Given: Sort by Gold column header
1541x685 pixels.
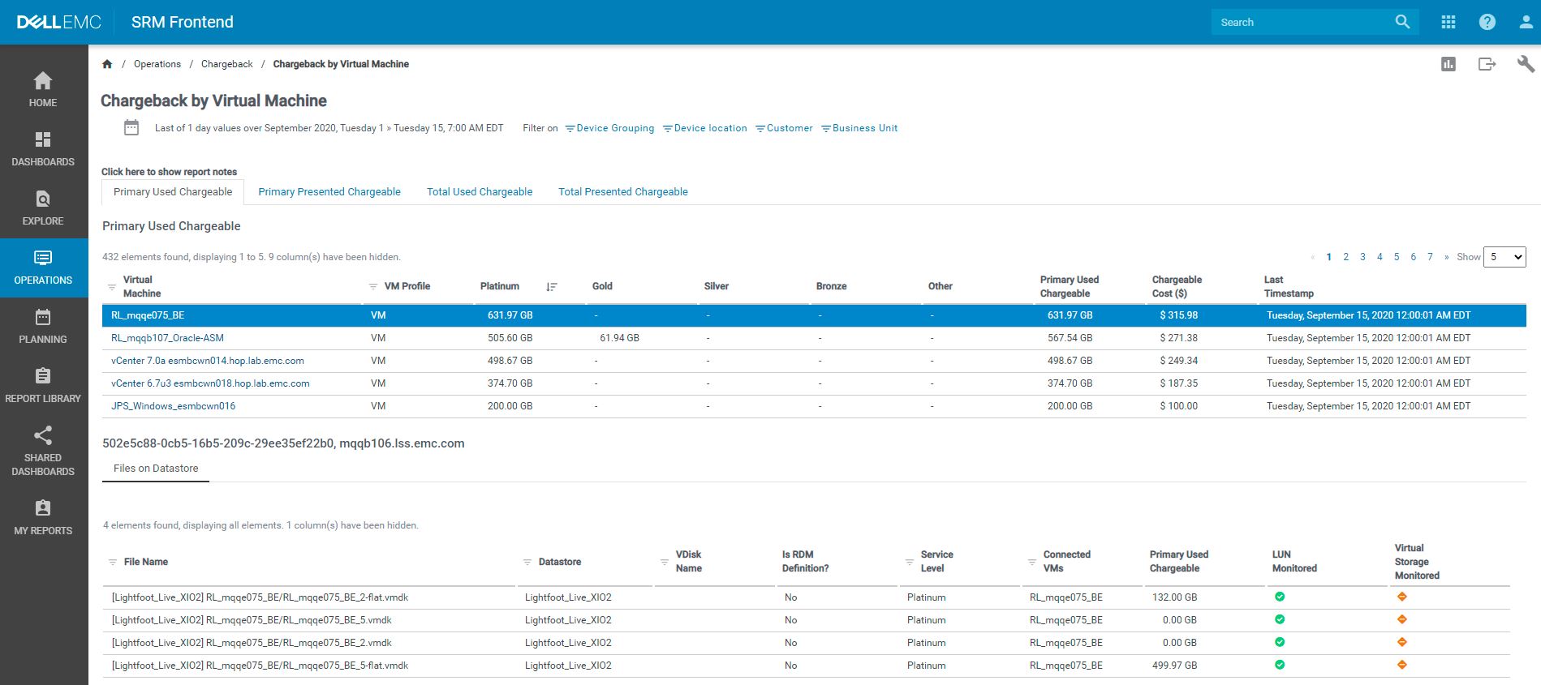Looking at the screenshot, I should point(602,286).
